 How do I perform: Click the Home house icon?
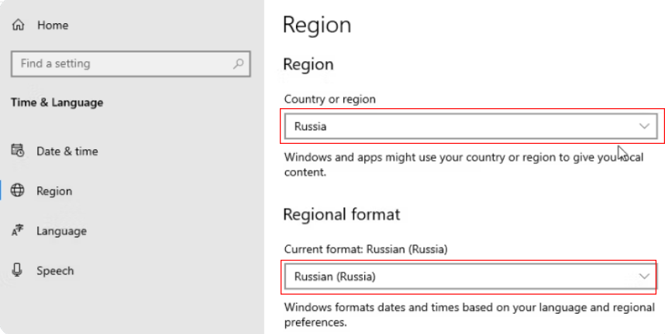click(x=18, y=26)
